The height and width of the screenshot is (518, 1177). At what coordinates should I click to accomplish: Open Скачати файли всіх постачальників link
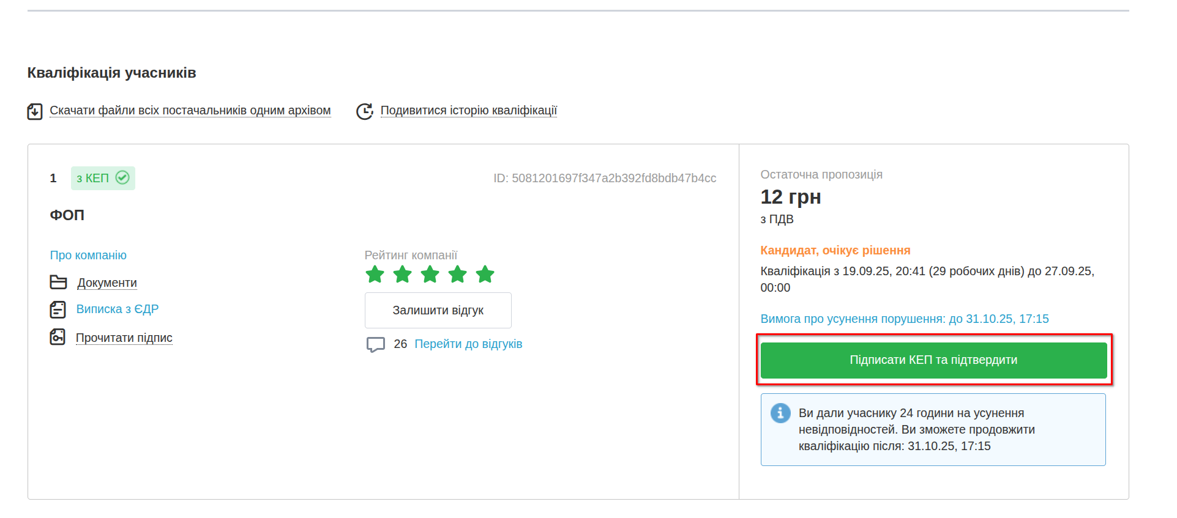[190, 111]
